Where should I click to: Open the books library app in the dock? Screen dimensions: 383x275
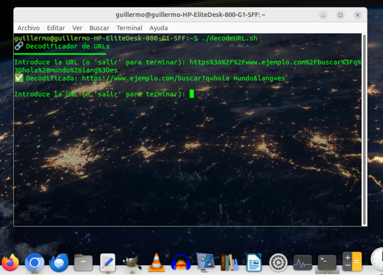(229, 262)
